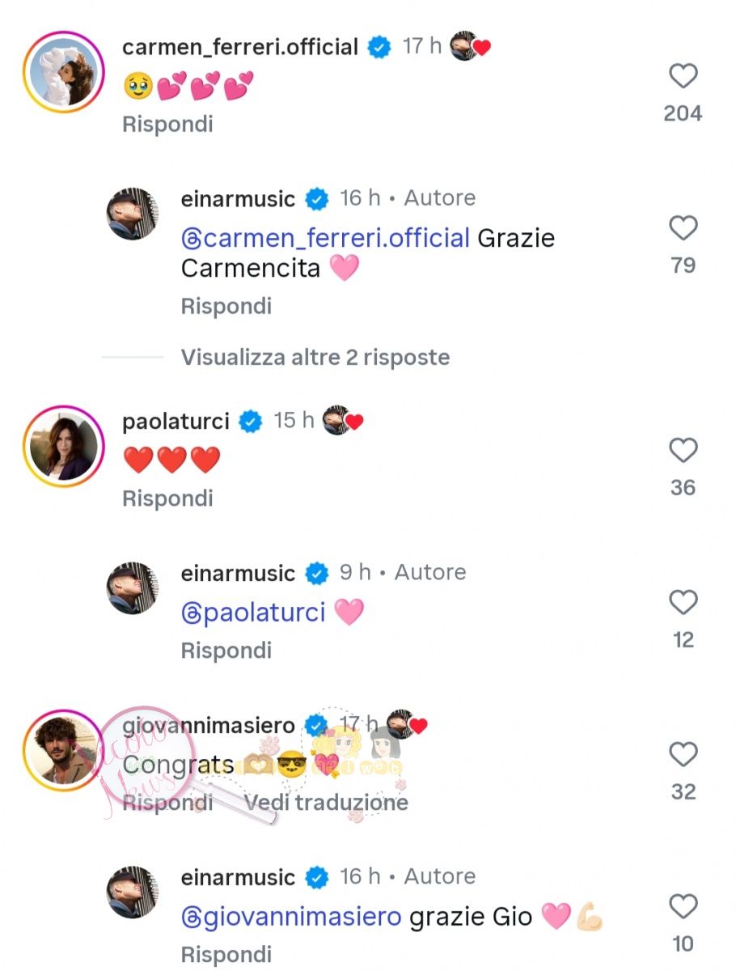Open paolaturci's profile avatar

point(65,447)
